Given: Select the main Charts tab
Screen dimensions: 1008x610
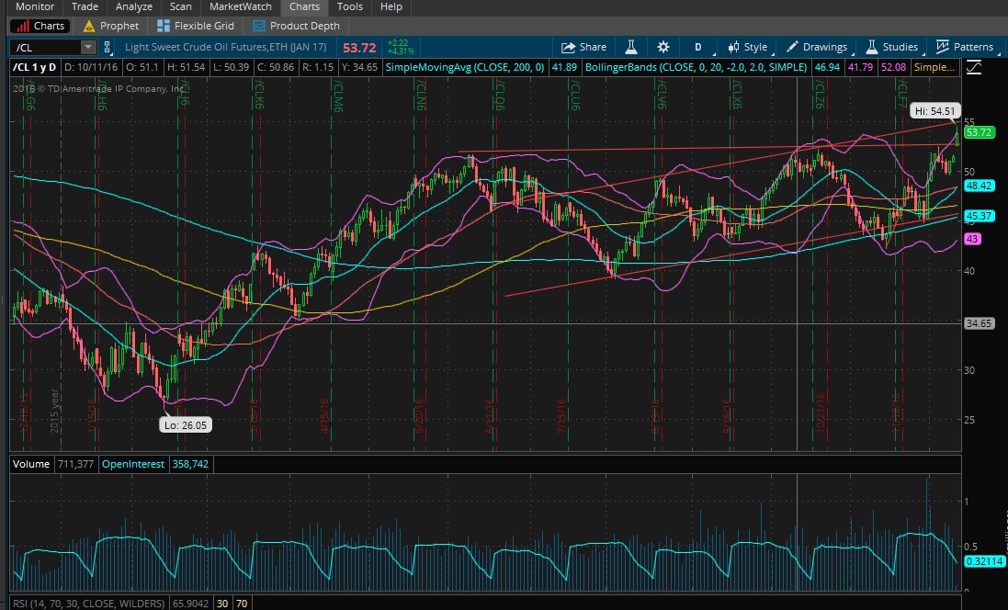Looking at the screenshot, I should 304,6.
